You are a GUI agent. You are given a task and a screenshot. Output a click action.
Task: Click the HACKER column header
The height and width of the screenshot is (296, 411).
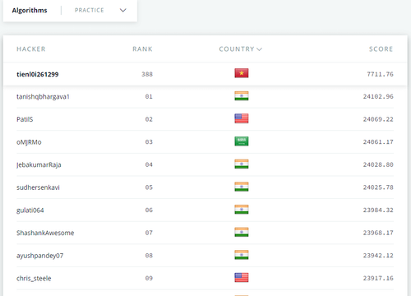pos(31,49)
